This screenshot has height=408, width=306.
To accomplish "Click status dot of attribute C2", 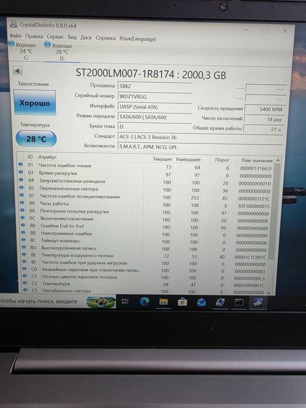I will click(24, 283).
